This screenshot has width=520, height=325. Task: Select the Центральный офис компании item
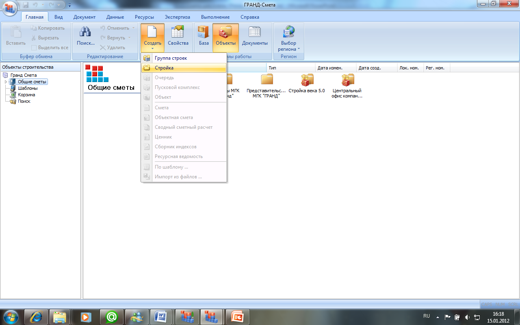[347, 86]
